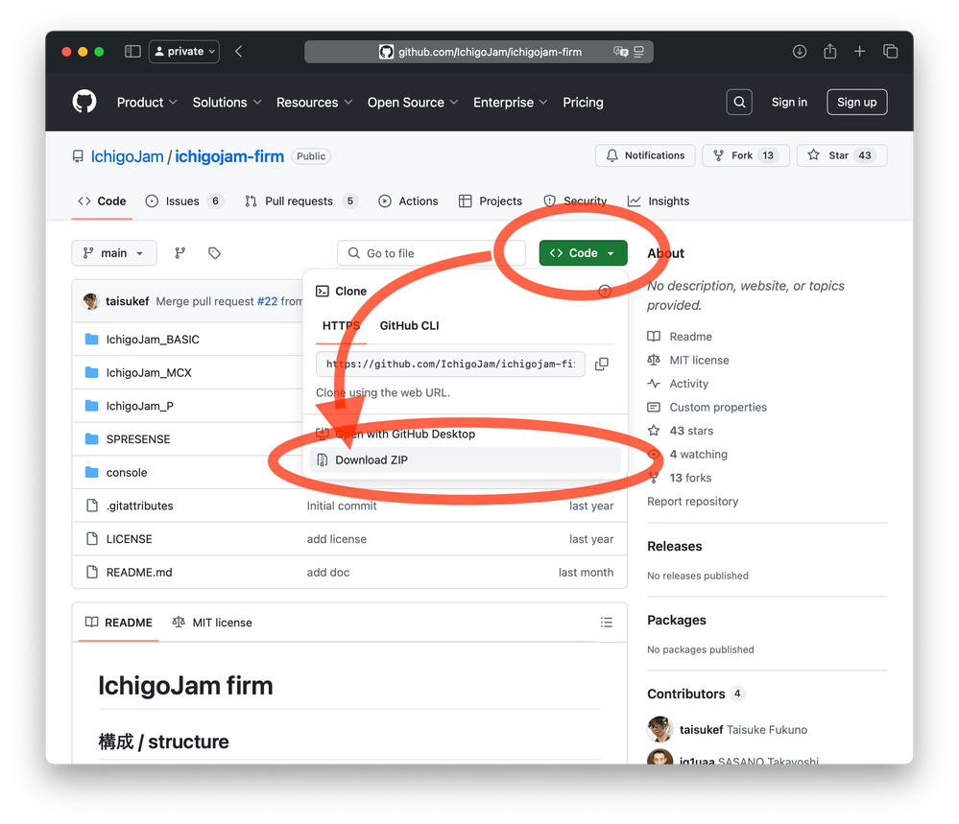Copy the clone URL to clipboard
Viewport: 959px width, 824px height.
pyautogui.click(x=602, y=364)
